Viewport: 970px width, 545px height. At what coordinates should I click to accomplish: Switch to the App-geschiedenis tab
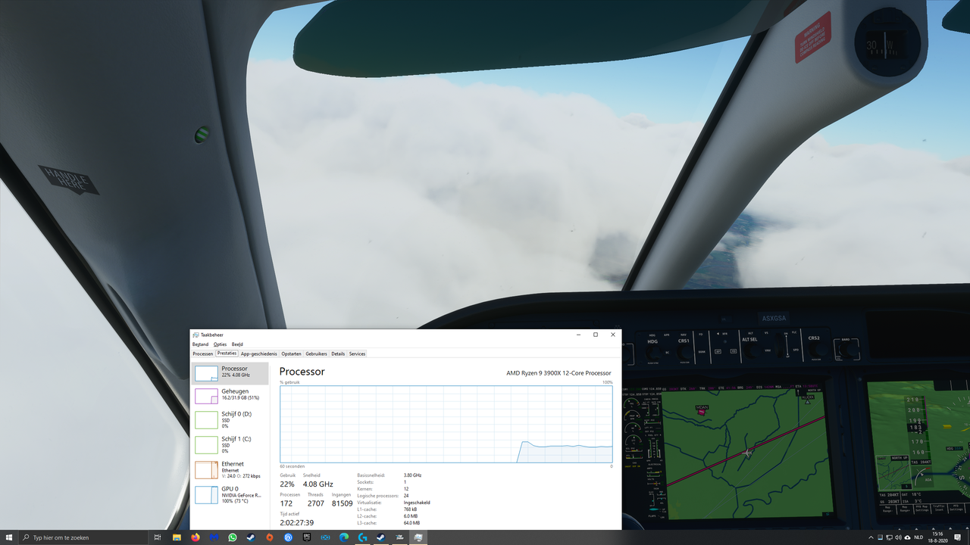[259, 353]
